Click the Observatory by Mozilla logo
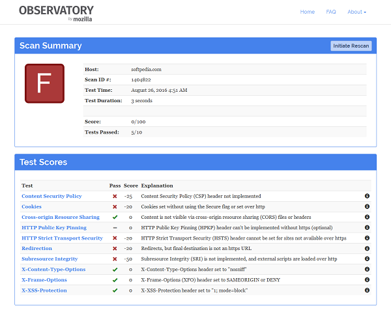The width and height of the screenshot is (391, 310). click(x=55, y=12)
